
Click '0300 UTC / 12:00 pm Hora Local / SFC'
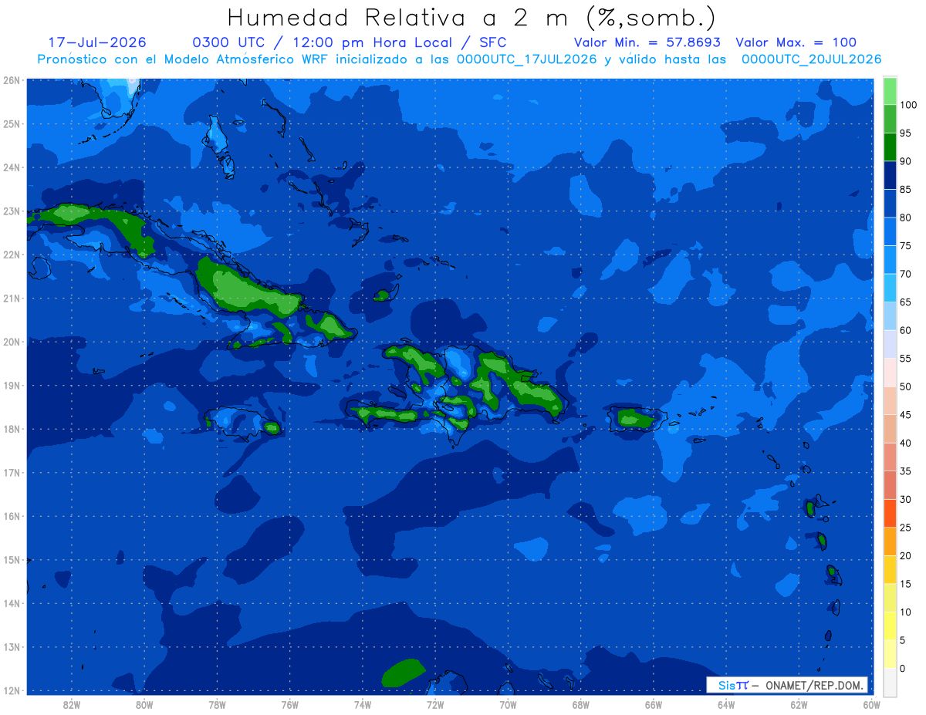(349, 42)
